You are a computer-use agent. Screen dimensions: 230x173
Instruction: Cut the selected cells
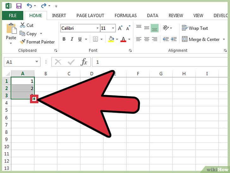coord(27,25)
